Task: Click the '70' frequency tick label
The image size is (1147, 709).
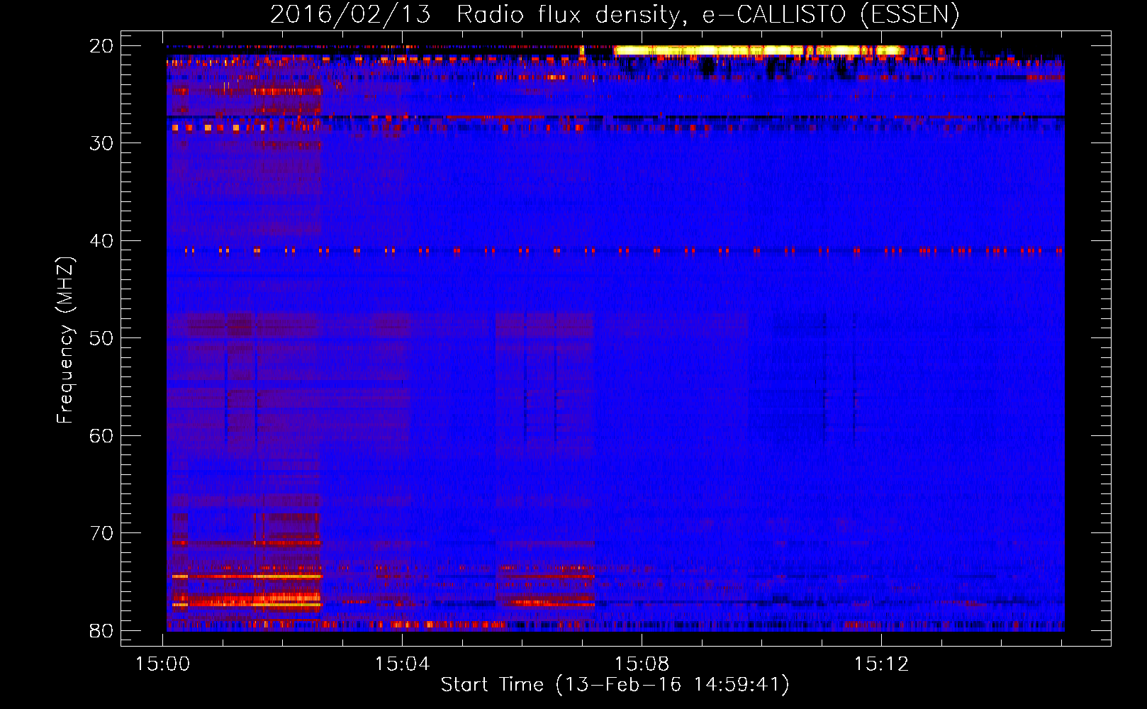Action: pos(101,533)
